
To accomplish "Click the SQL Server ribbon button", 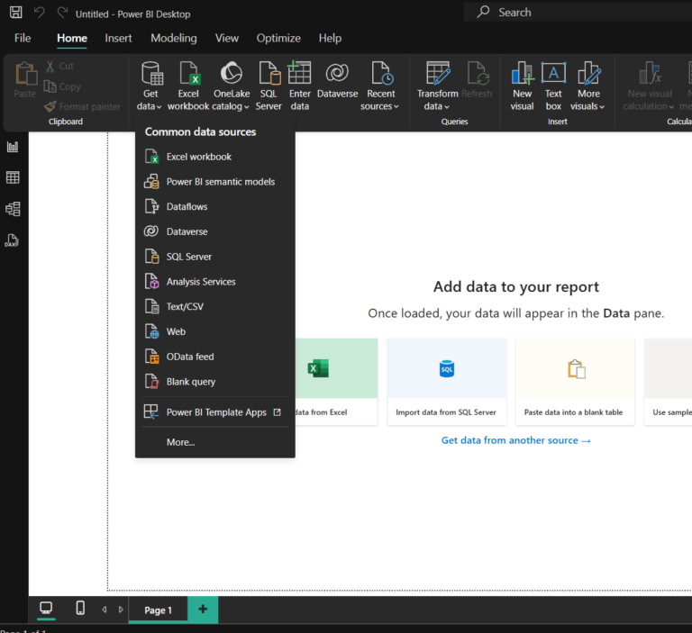I will tap(269, 86).
